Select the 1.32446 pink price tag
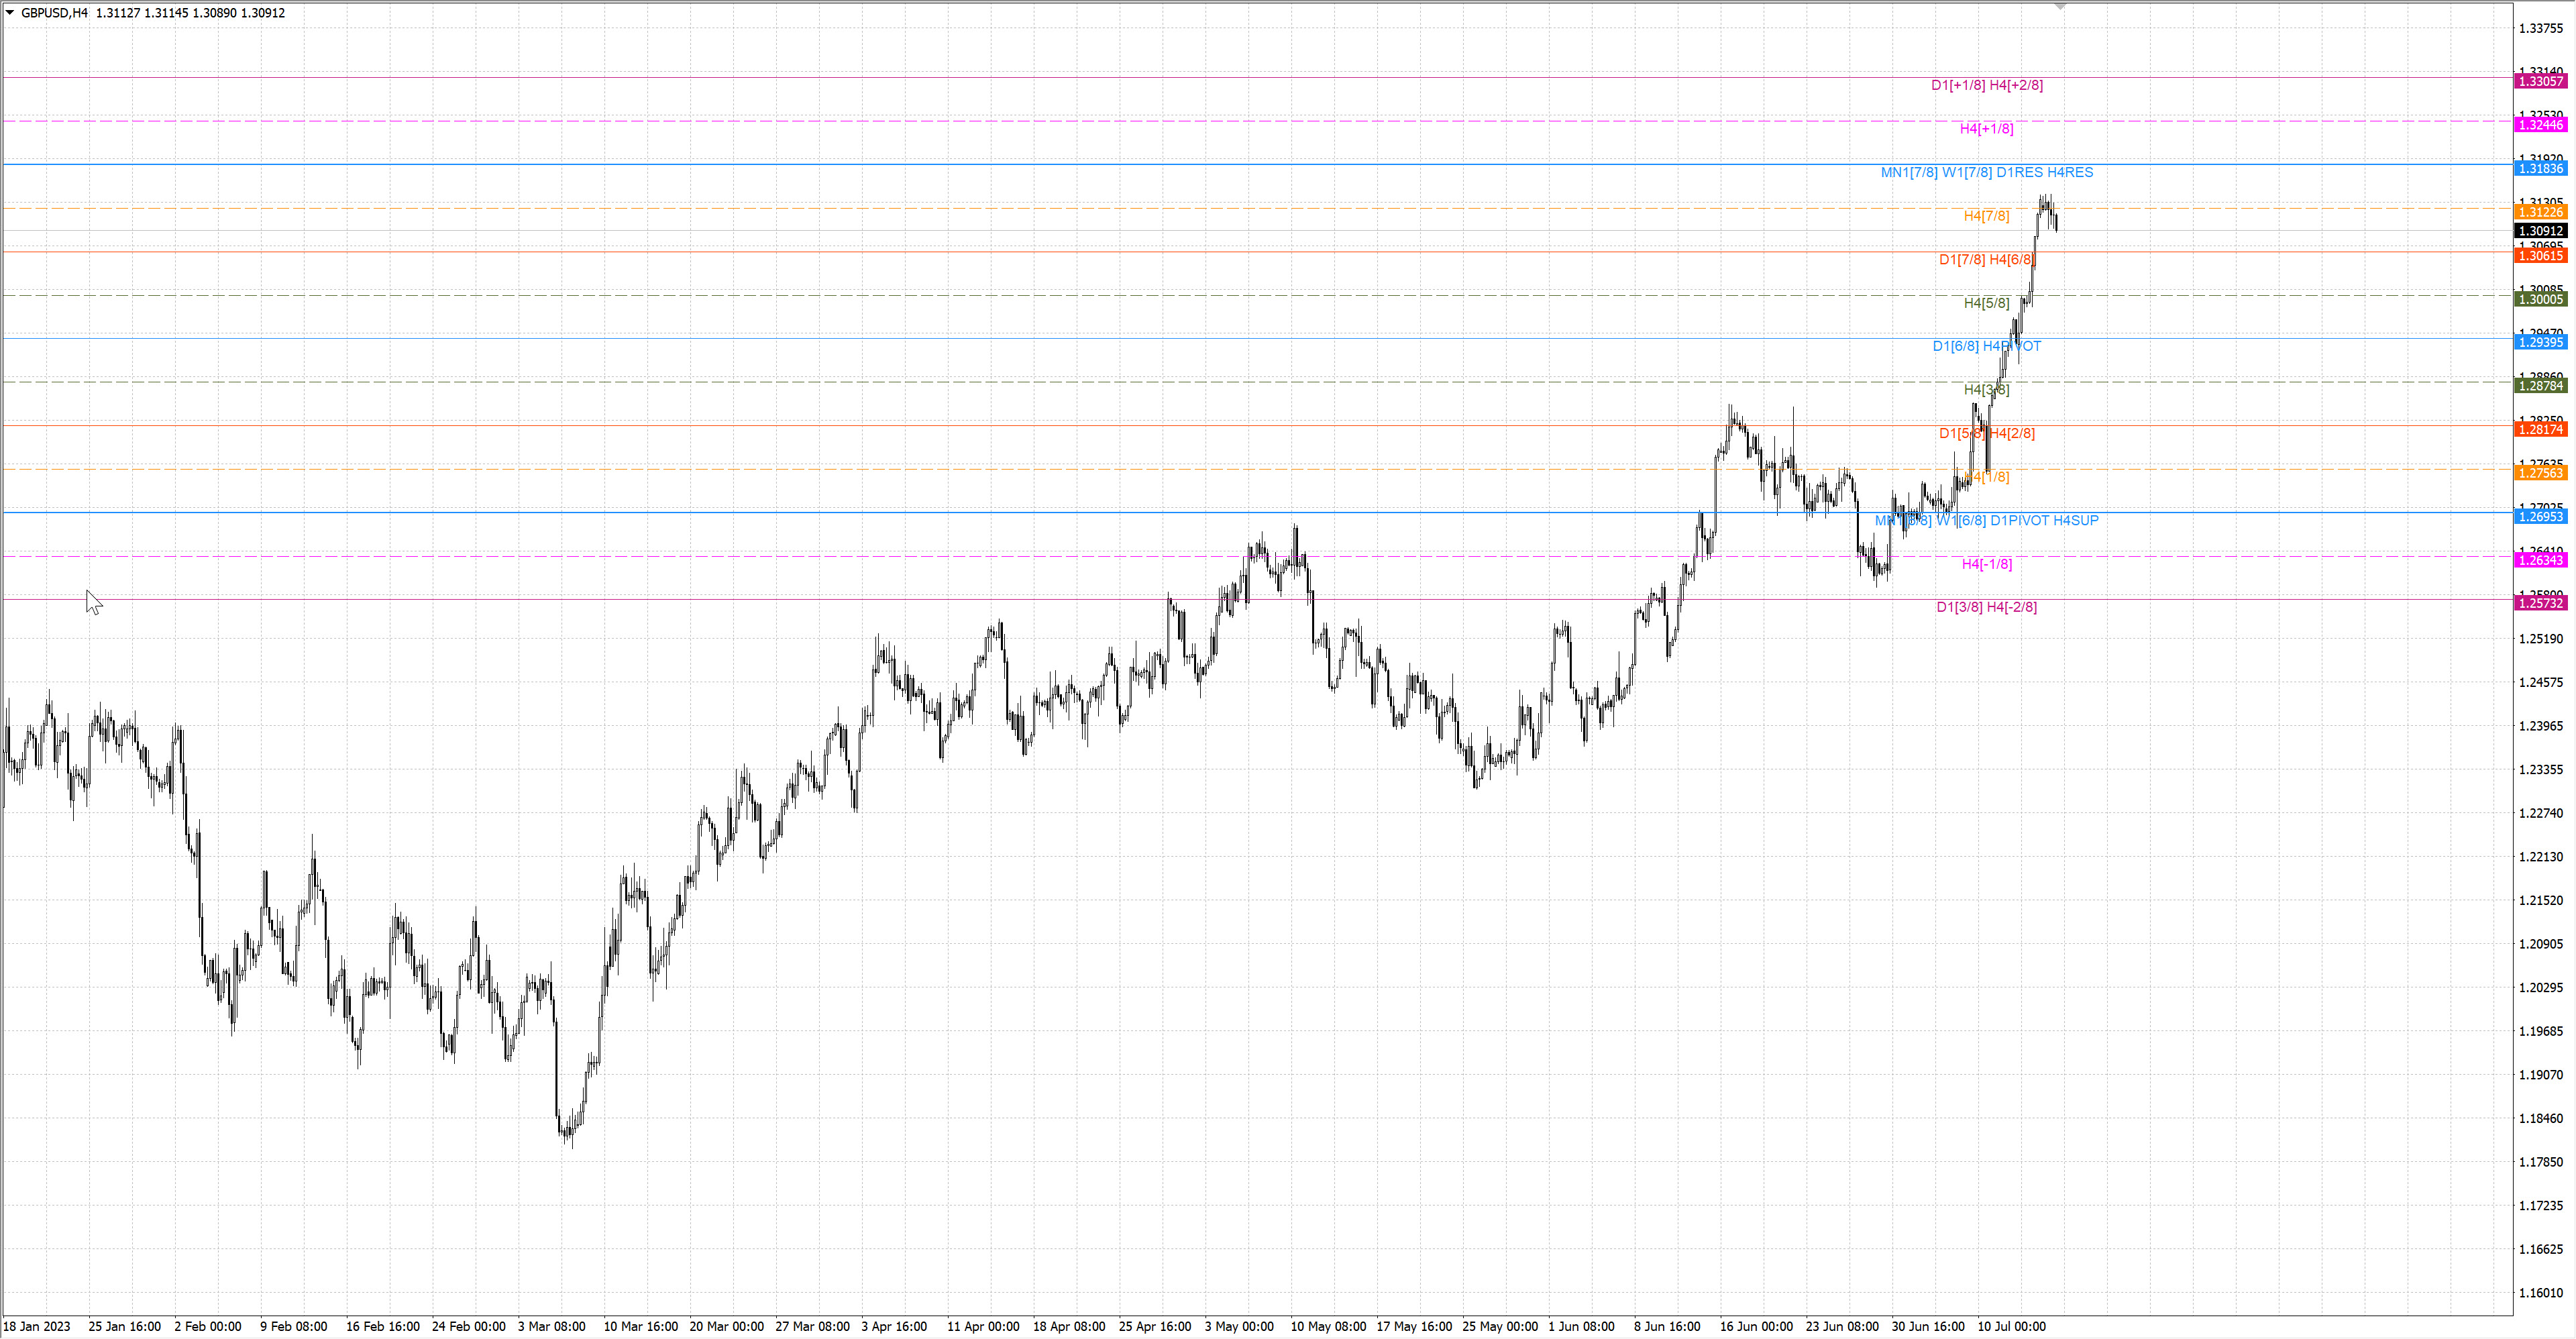This screenshot has height=1339, width=2576. pos(2540,125)
